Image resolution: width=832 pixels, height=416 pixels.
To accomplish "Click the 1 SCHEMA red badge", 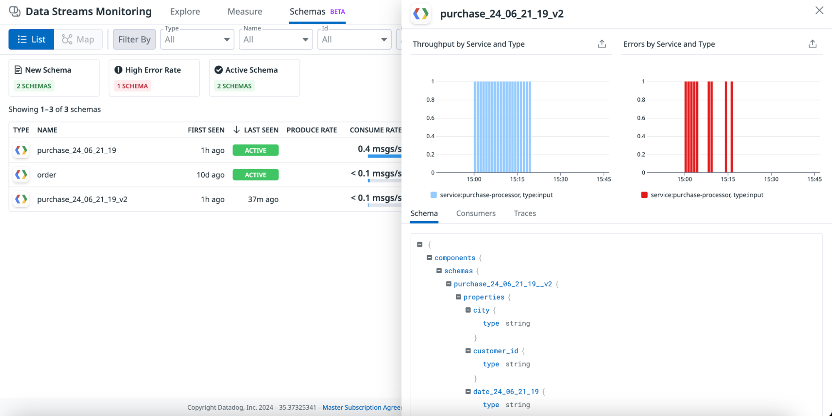I will pyautogui.click(x=132, y=86).
